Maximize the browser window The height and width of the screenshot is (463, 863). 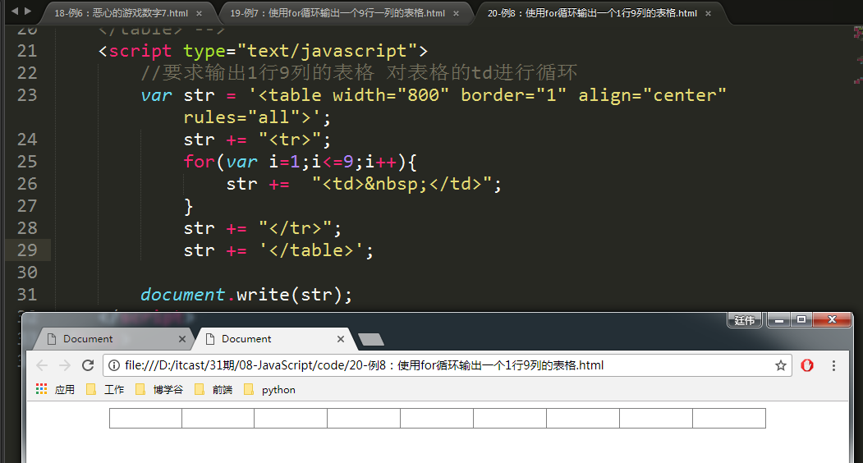click(801, 320)
